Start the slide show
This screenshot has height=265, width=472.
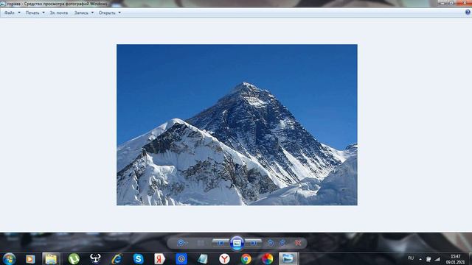click(237, 243)
